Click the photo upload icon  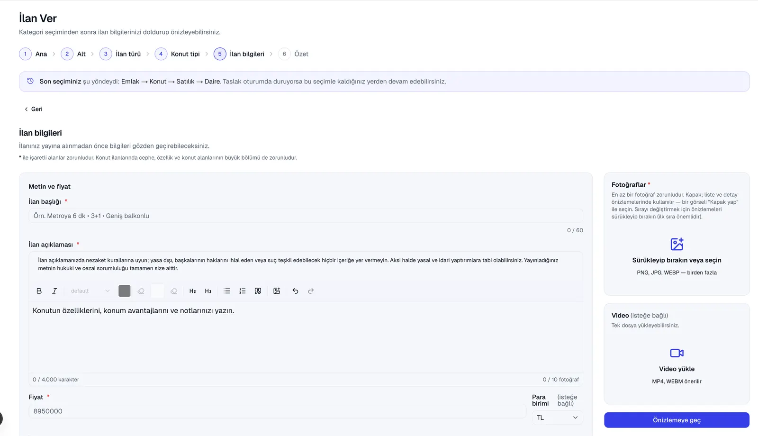click(x=677, y=244)
